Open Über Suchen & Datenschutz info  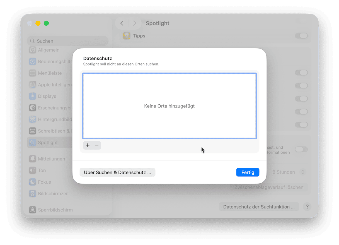(x=117, y=172)
